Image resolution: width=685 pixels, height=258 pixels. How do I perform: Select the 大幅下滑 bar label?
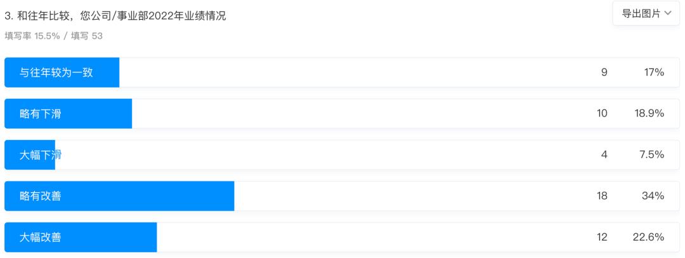tap(41, 155)
